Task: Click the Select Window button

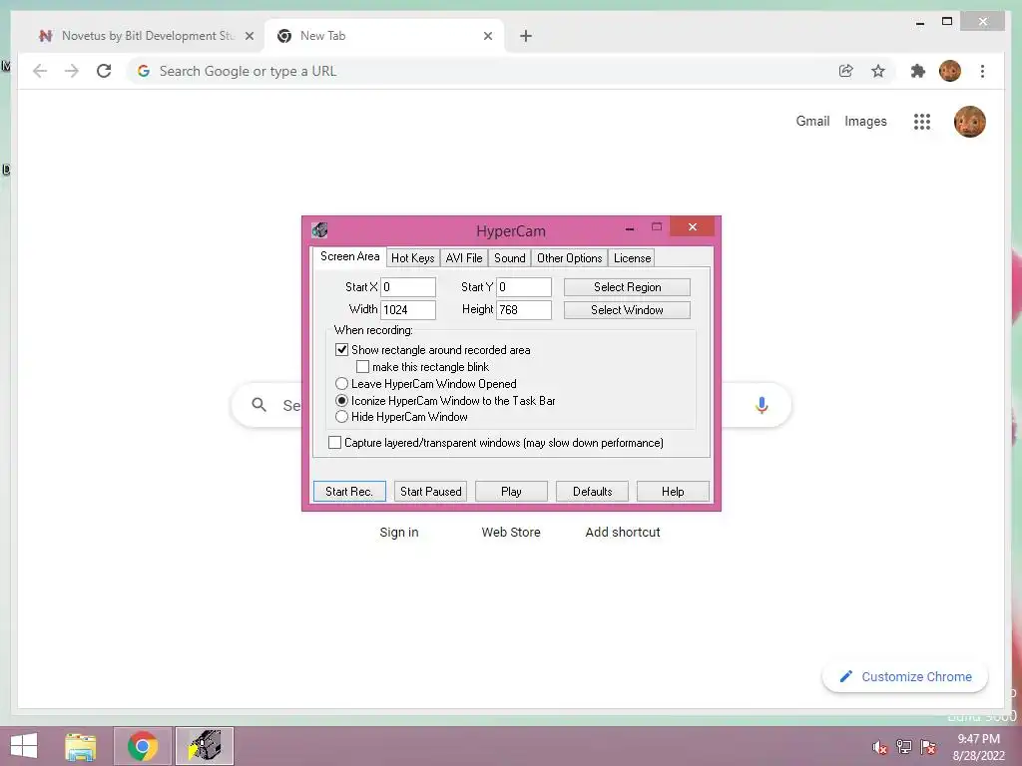Action: 627,310
